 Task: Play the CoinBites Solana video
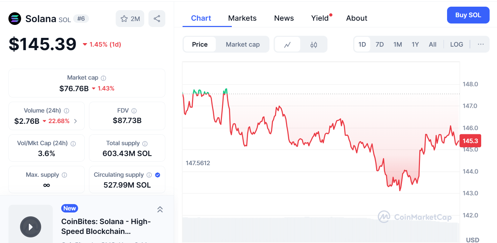pyautogui.click(x=31, y=227)
